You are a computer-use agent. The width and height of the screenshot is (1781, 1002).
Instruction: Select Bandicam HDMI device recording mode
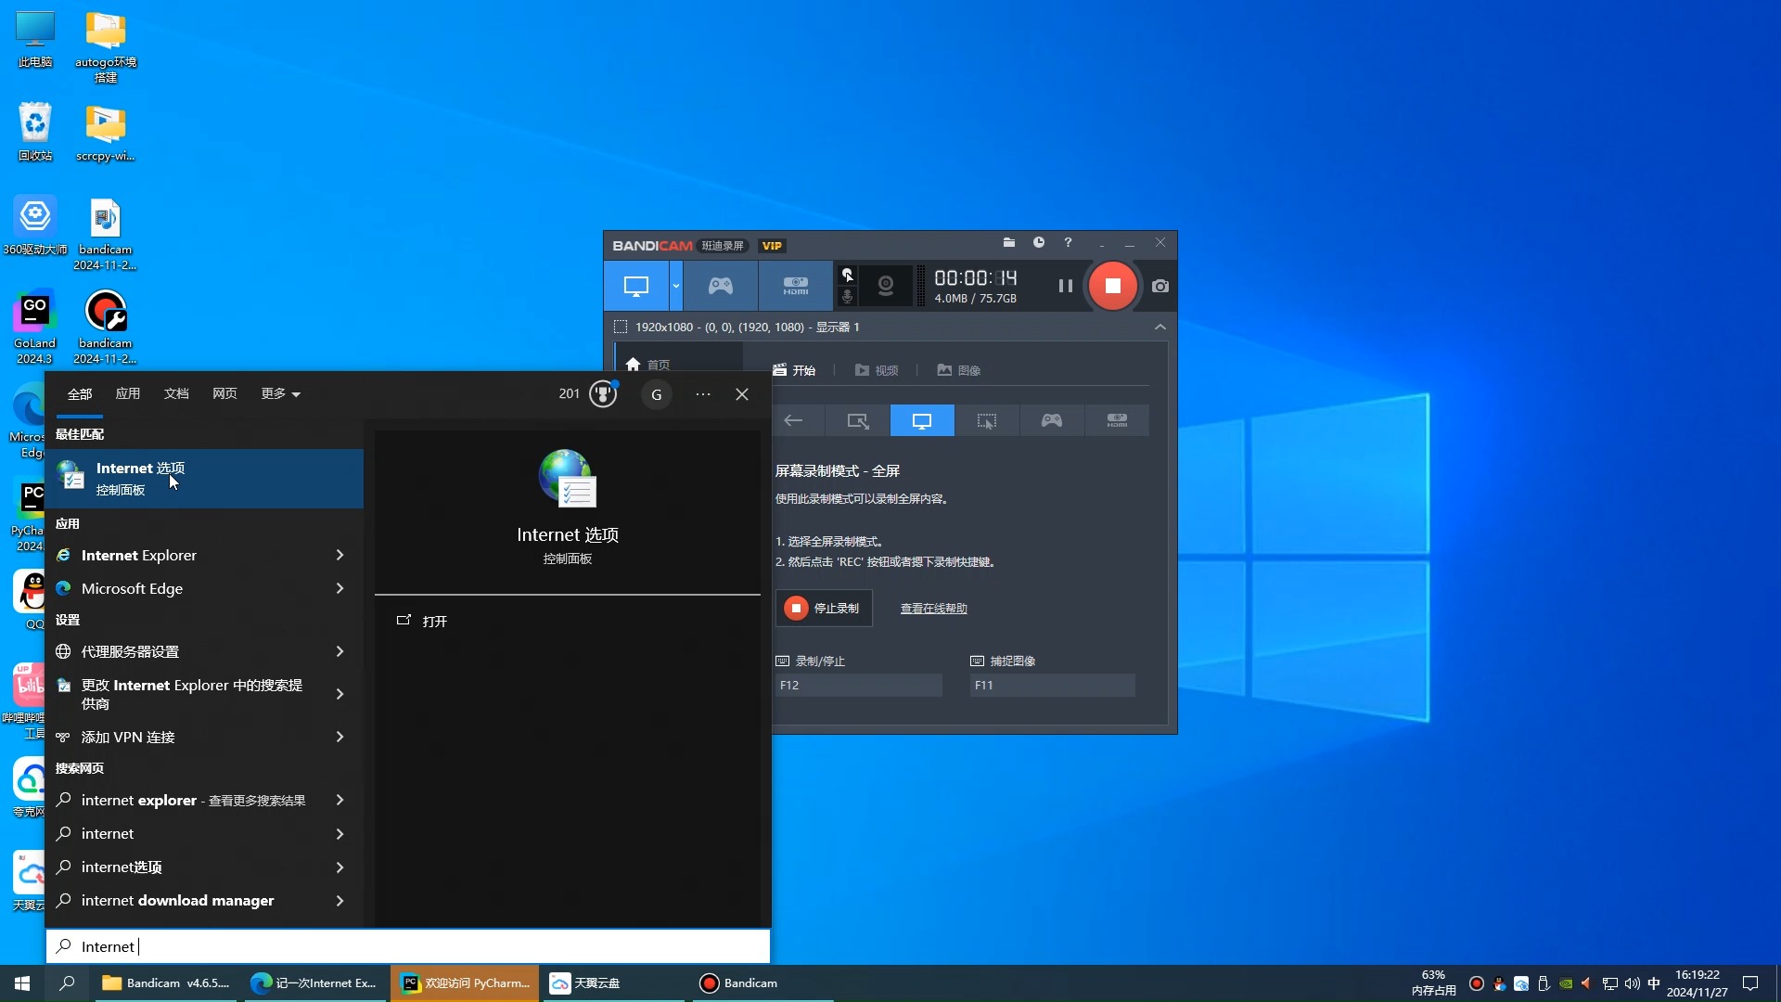pyautogui.click(x=796, y=286)
